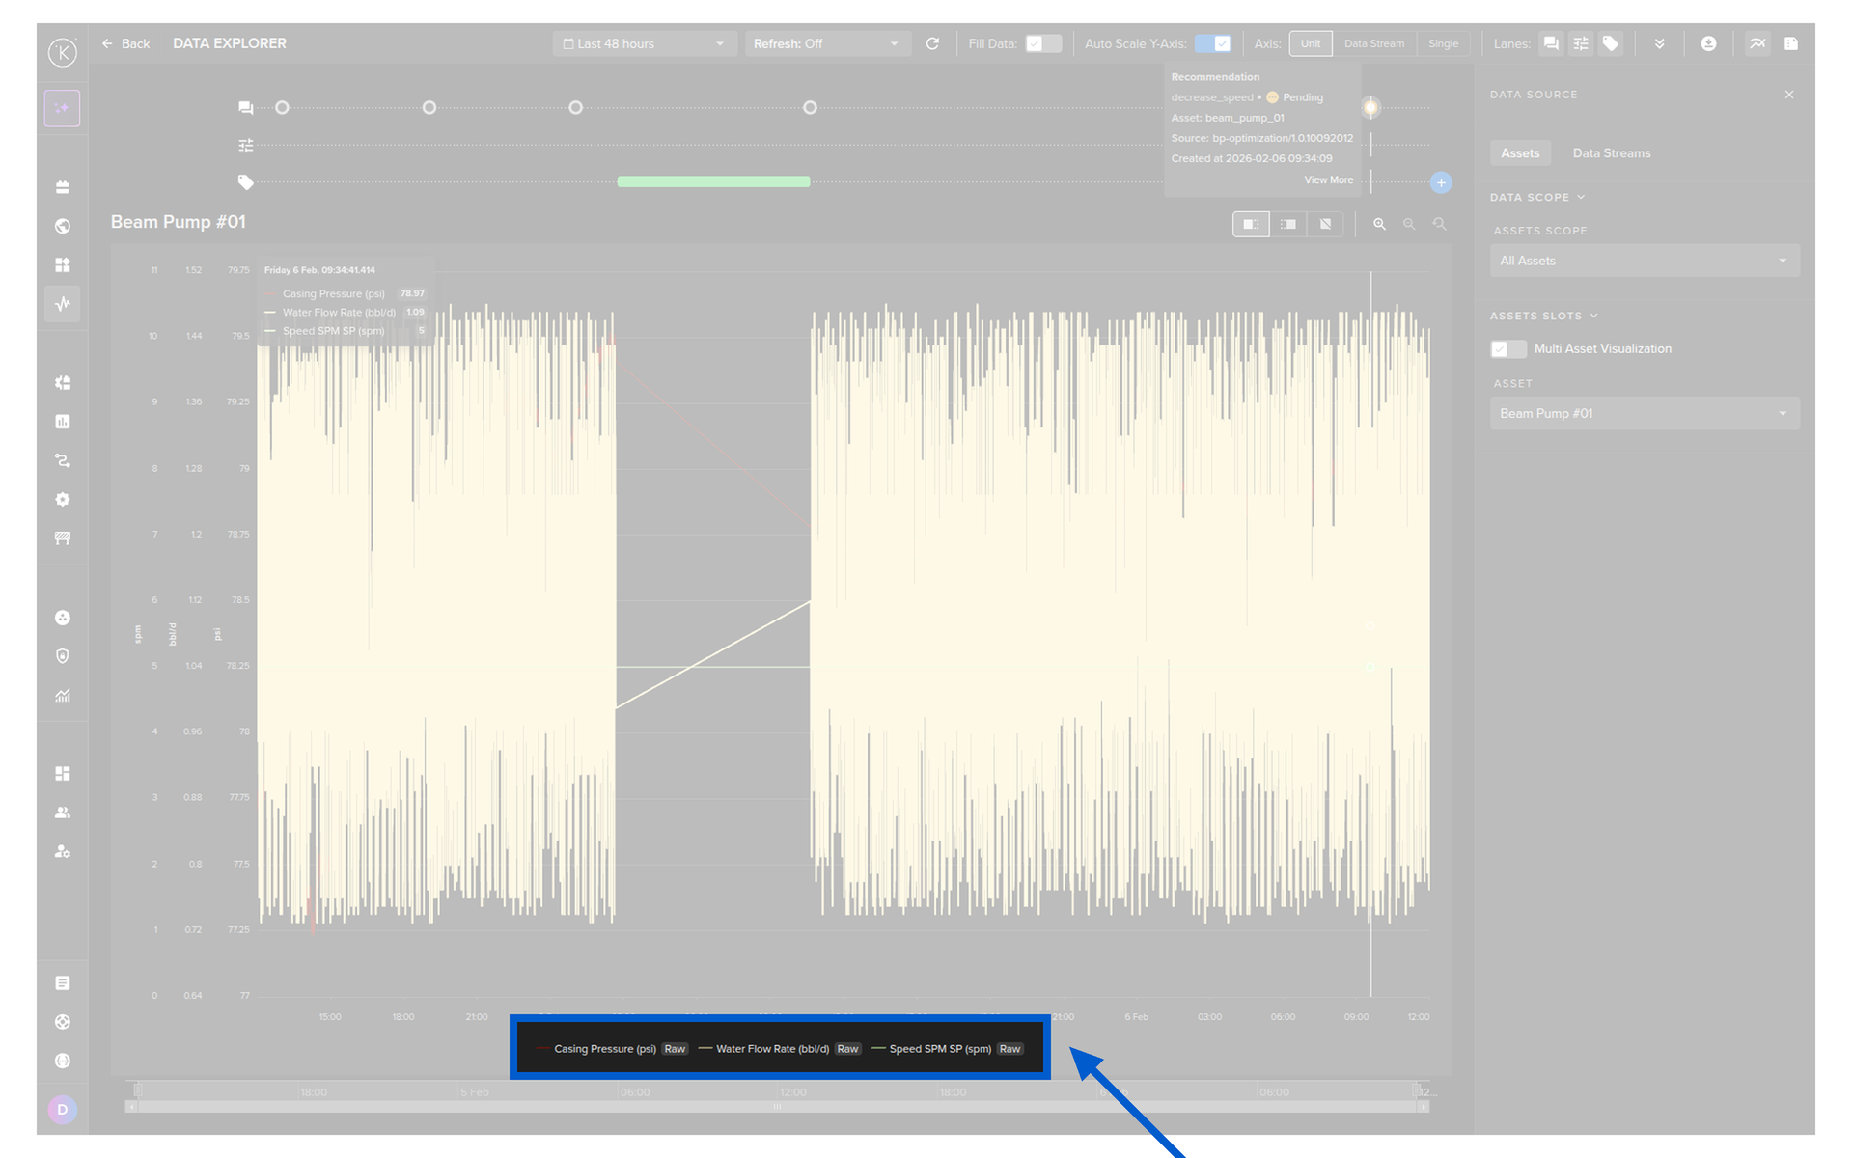Screen dimensions: 1853x1158
Task: Open the Refresh: Off dropdown
Action: click(x=826, y=43)
